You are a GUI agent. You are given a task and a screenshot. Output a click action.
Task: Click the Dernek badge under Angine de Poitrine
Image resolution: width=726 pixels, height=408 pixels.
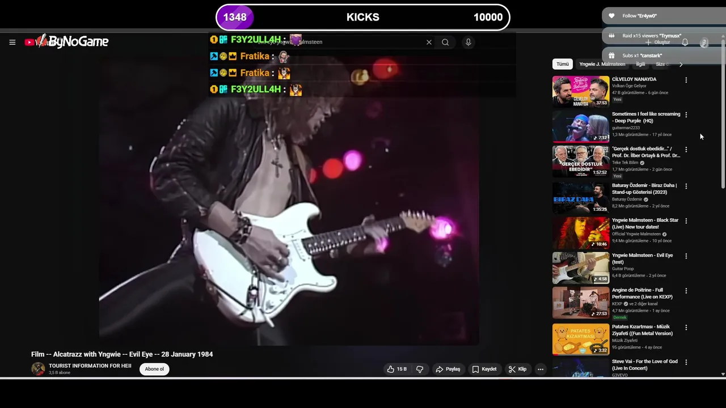pos(619,317)
